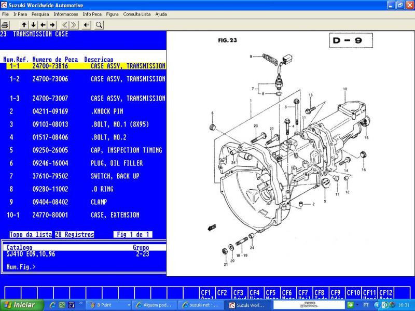Click the CF1 function key button
The height and width of the screenshot is (311, 415).
tap(208, 293)
